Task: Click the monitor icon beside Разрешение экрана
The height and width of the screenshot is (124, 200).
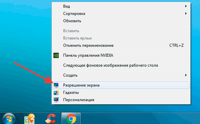Action: pos(56,85)
